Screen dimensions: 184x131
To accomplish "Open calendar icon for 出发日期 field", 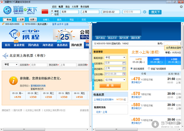I will click(124, 74).
